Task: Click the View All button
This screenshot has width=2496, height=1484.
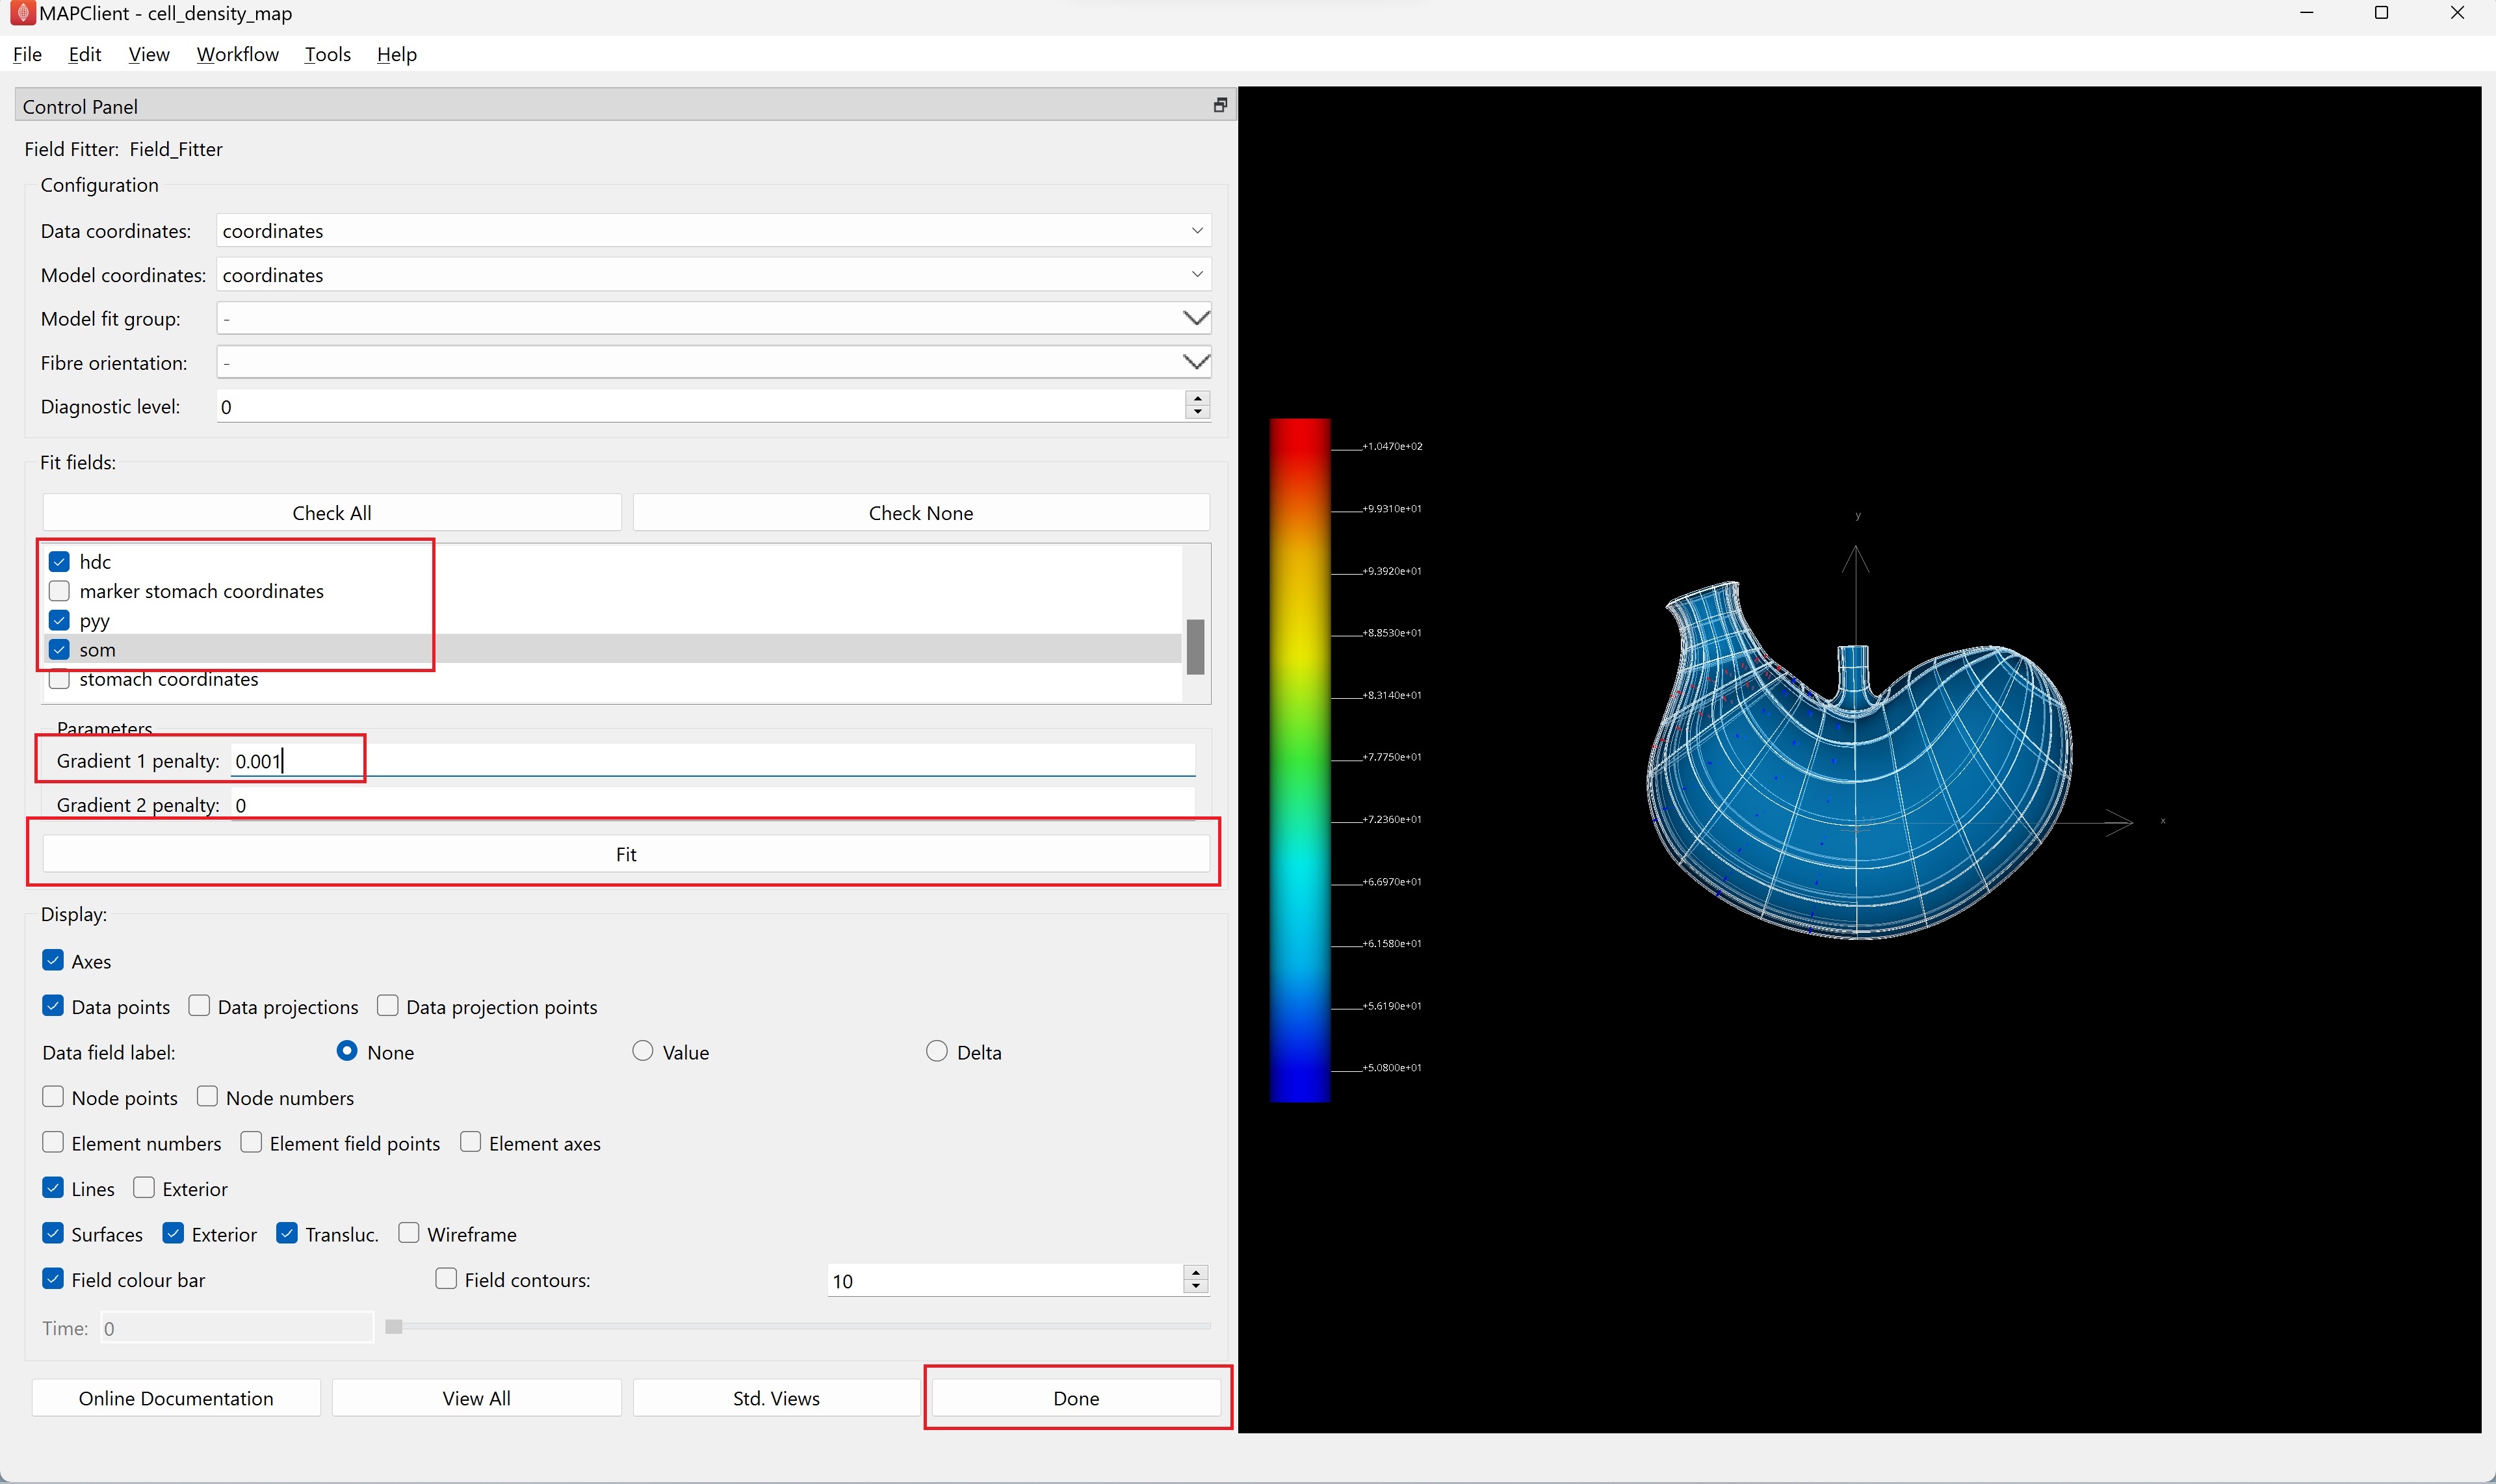Action: pyautogui.click(x=477, y=1398)
